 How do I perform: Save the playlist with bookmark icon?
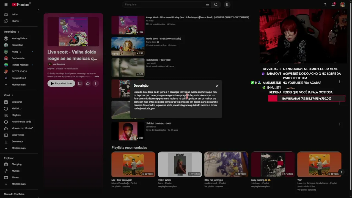pos(80,84)
